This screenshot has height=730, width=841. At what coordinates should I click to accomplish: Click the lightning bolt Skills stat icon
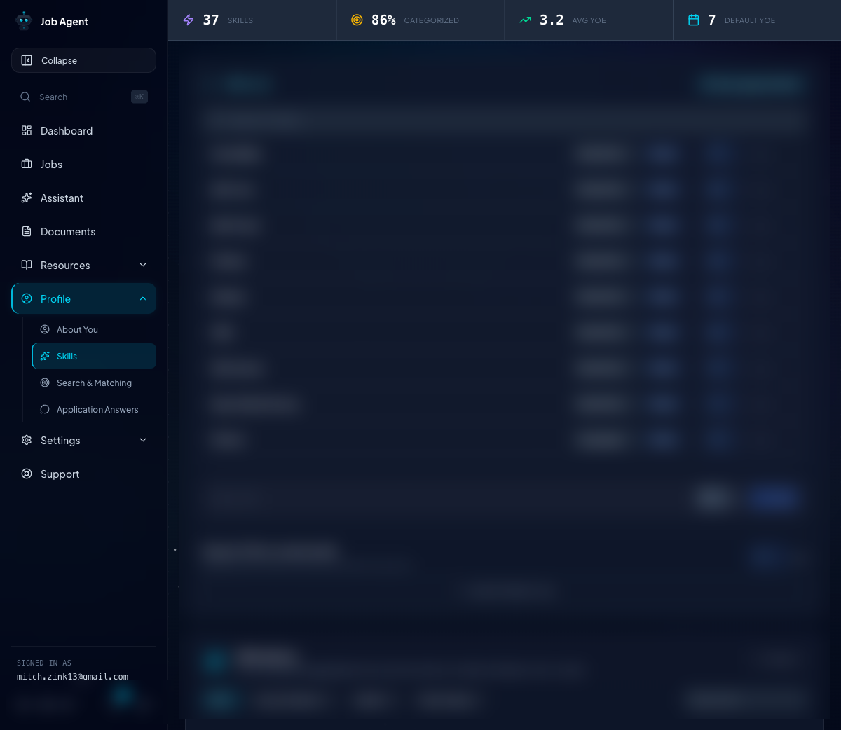(189, 20)
